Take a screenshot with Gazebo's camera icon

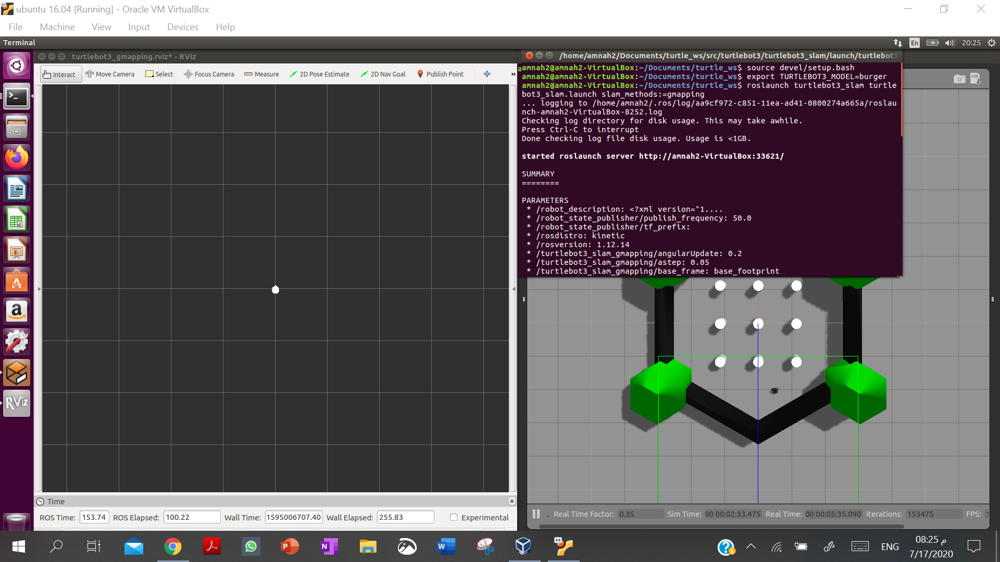coord(959,79)
